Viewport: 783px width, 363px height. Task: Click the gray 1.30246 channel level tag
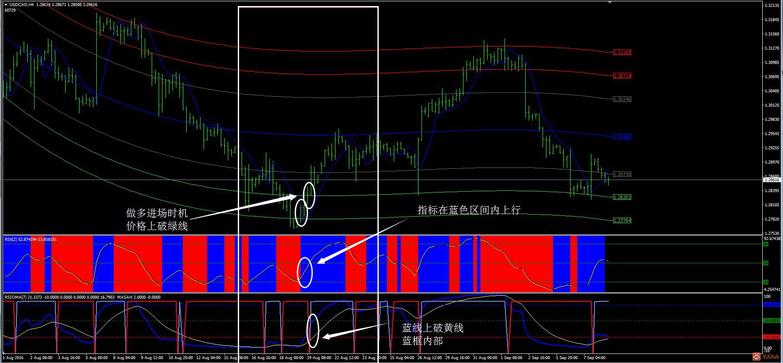coord(622,99)
